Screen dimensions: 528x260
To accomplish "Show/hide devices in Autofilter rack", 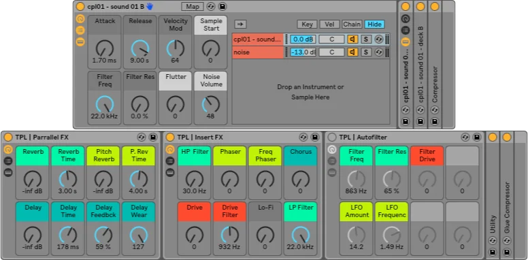I will click(x=332, y=172).
